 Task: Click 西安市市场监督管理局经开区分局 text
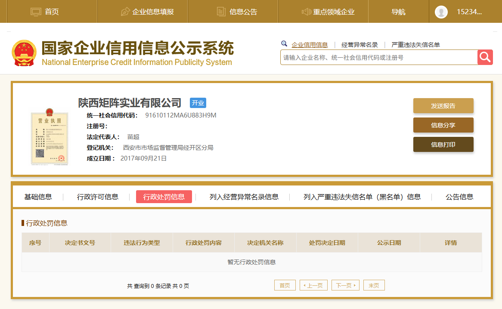pyautogui.click(x=168, y=148)
